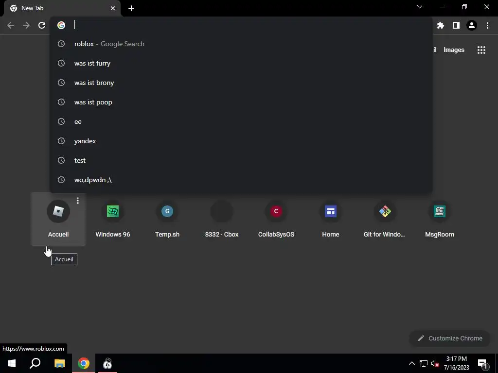The image size is (498, 373).
Task: Click the Chrome taskbar icon
Action: tap(84, 363)
